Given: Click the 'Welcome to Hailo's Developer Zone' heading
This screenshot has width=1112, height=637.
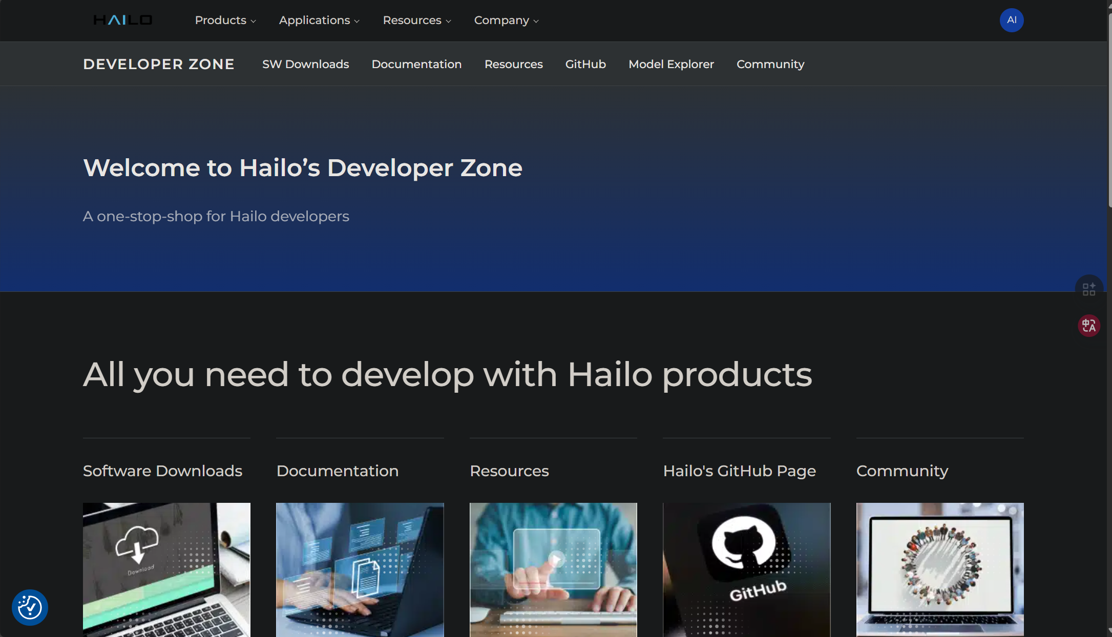Looking at the screenshot, I should tap(303, 168).
